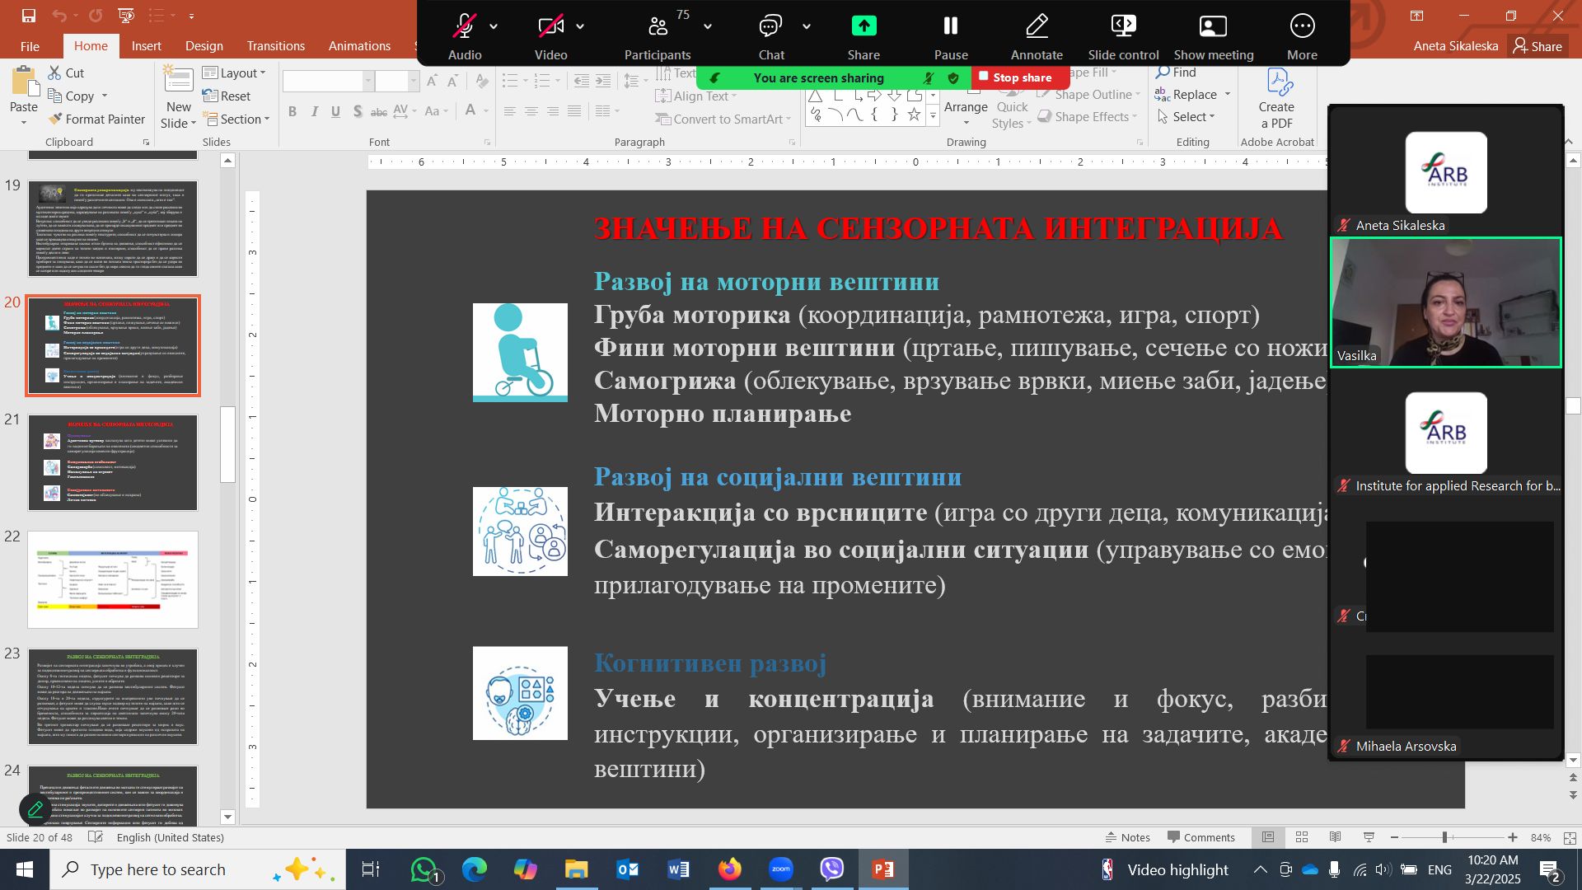Open the File menu tab
The width and height of the screenshot is (1582, 890).
pos(30,46)
